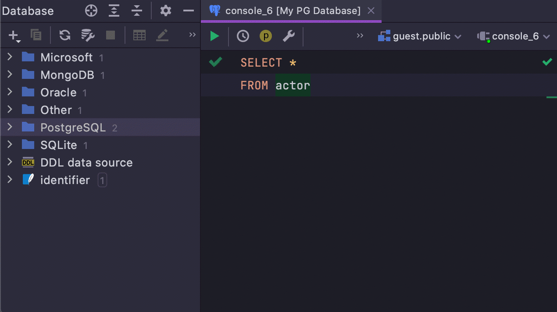
Task: Click the plus icon to add new
Action: [x=14, y=36]
